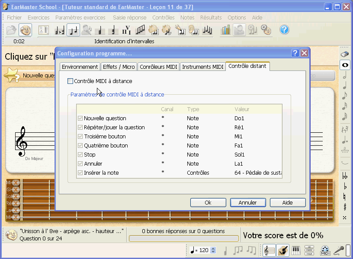The height and width of the screenshot is (259, 353).
Task: Show staff notation view icon
Action: click(269, 250)
